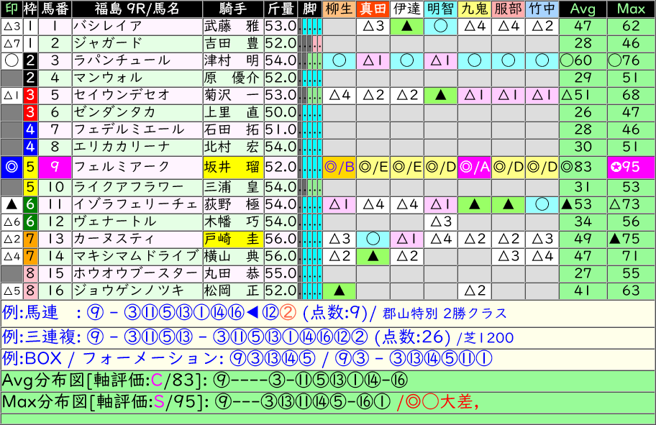The image size is (656, 425).
Task: Click jockey 津村 明 cell
Action: [233, 60]
